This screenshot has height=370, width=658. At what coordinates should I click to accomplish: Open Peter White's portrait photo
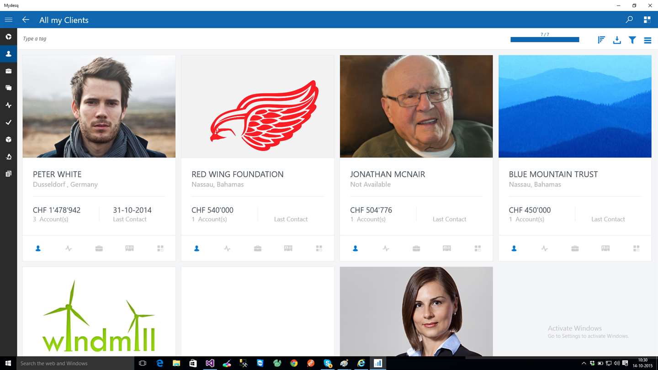99,106
